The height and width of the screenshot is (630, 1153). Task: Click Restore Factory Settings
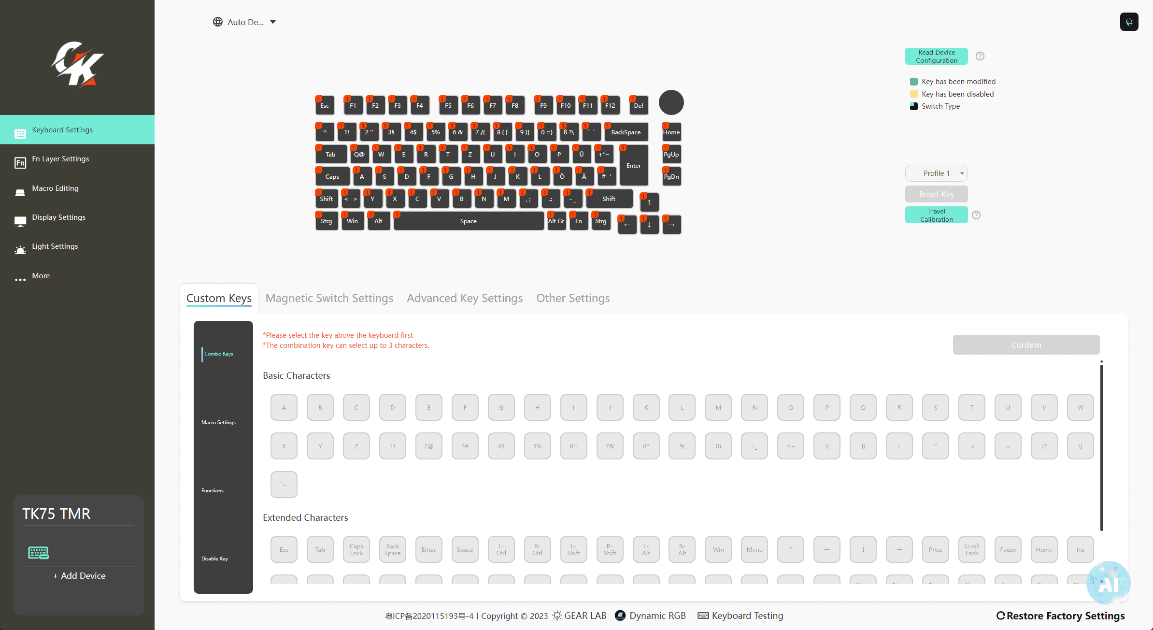1061,616
